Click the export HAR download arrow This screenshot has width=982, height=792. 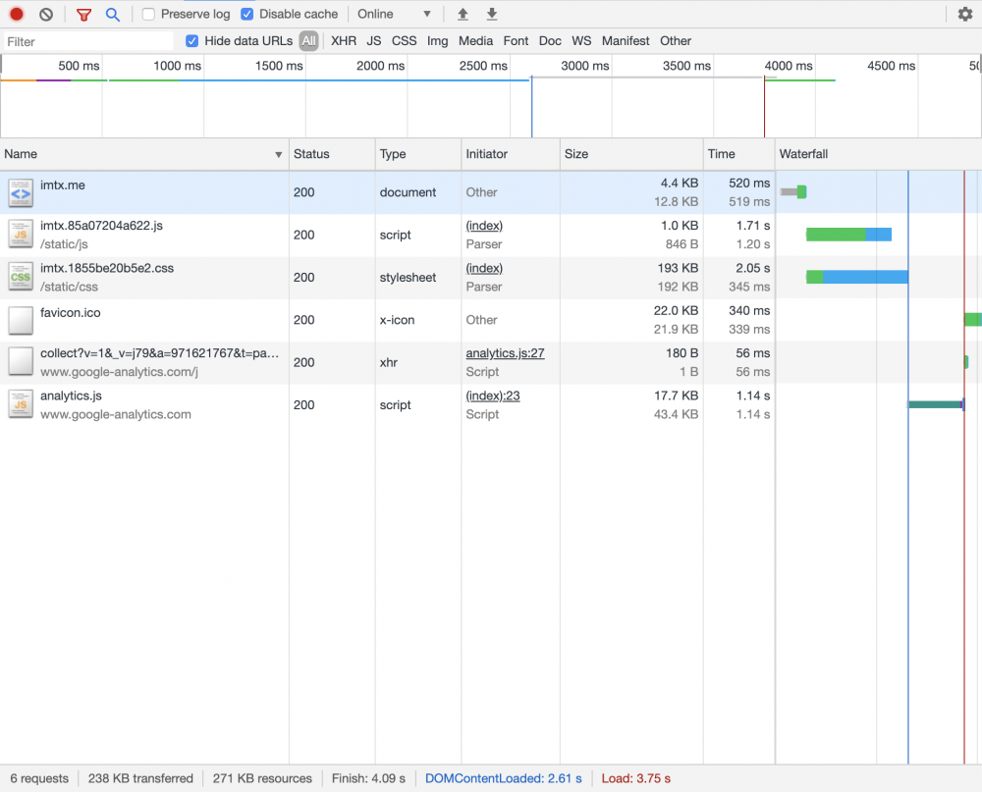(x=492, y=15)
